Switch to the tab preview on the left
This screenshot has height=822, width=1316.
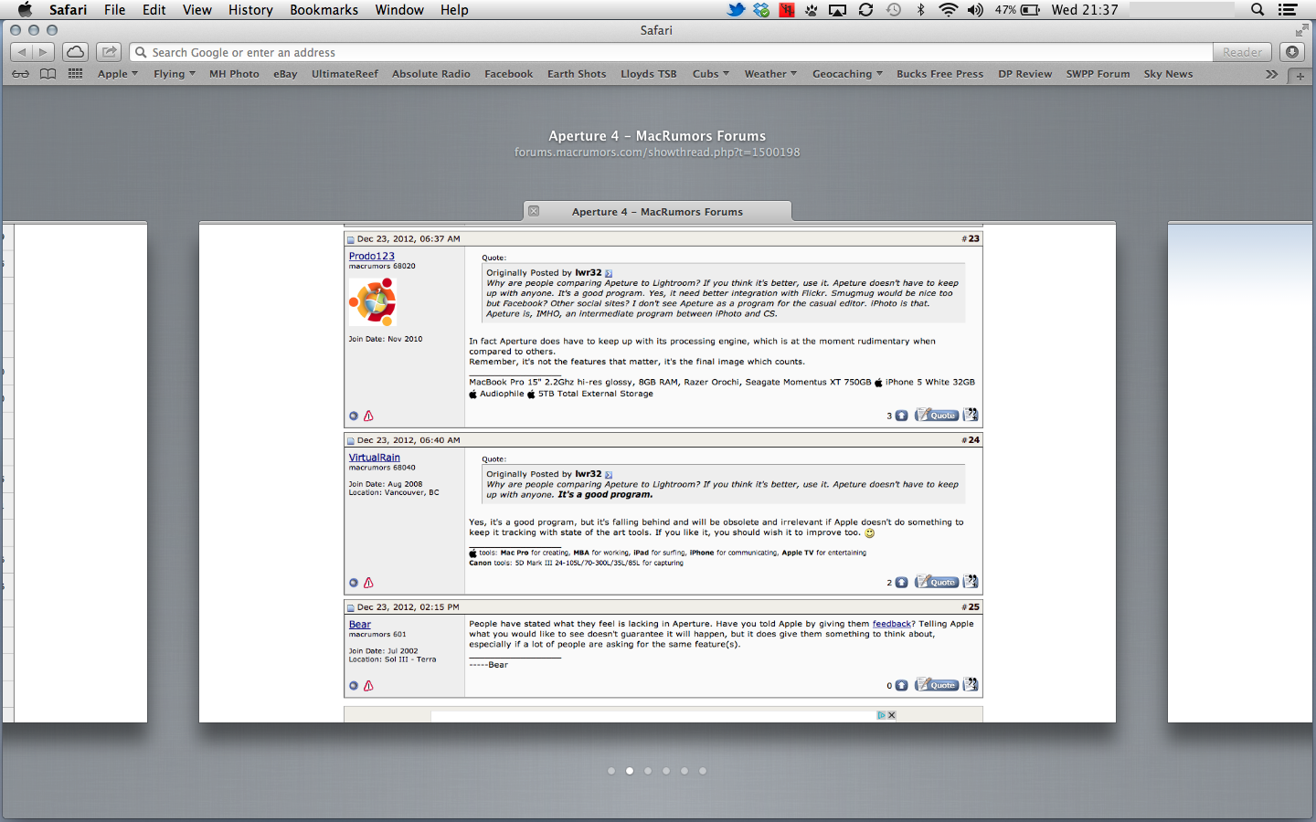click(75, 472)
